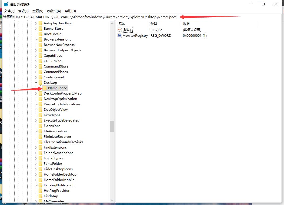
Task: Select the NameSpace key
Action: [x=57, y=88]
